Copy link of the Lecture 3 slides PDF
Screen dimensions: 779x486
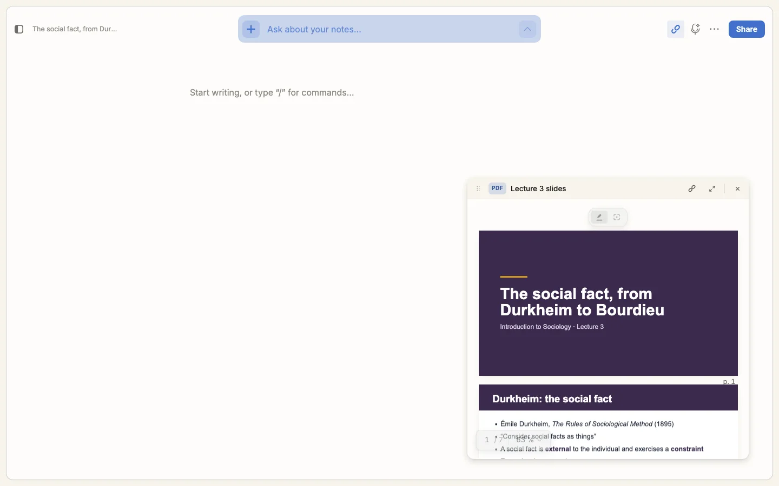tap(692, 188)
